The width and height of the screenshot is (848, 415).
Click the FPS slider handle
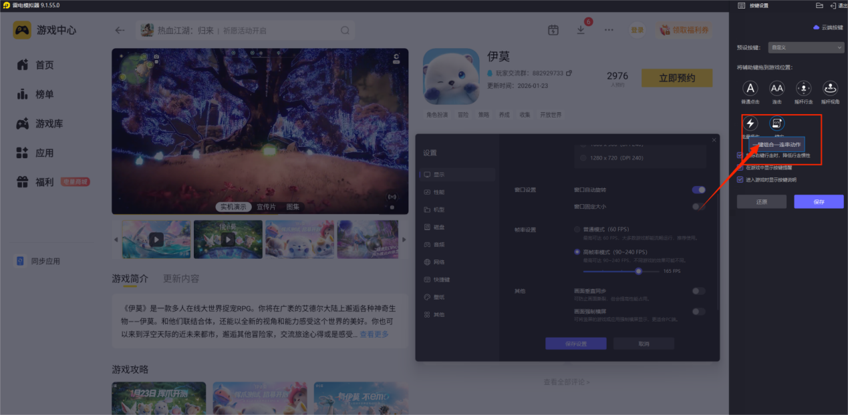pos(638,272)
